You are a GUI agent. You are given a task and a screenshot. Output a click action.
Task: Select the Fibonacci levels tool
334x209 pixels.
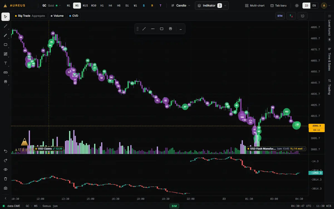click(x=6, y=54)
